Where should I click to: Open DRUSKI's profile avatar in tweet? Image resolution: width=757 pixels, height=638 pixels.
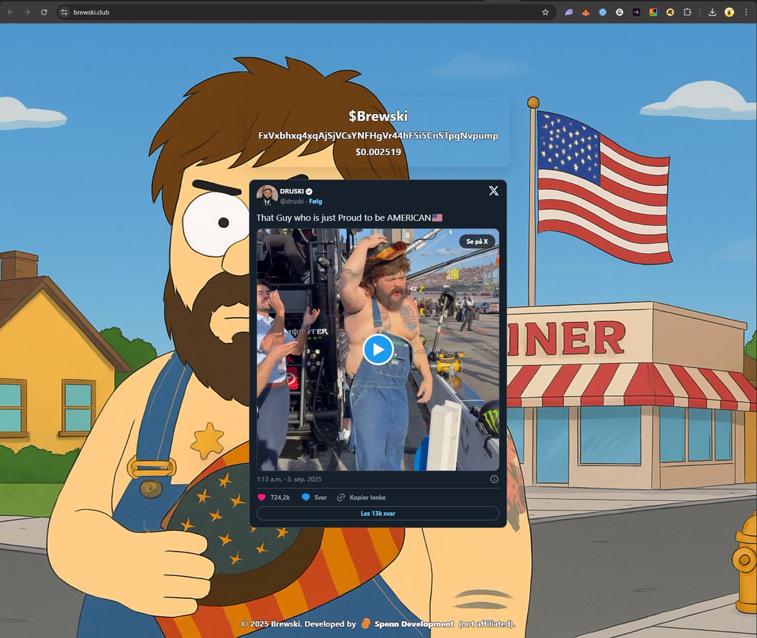267,195
